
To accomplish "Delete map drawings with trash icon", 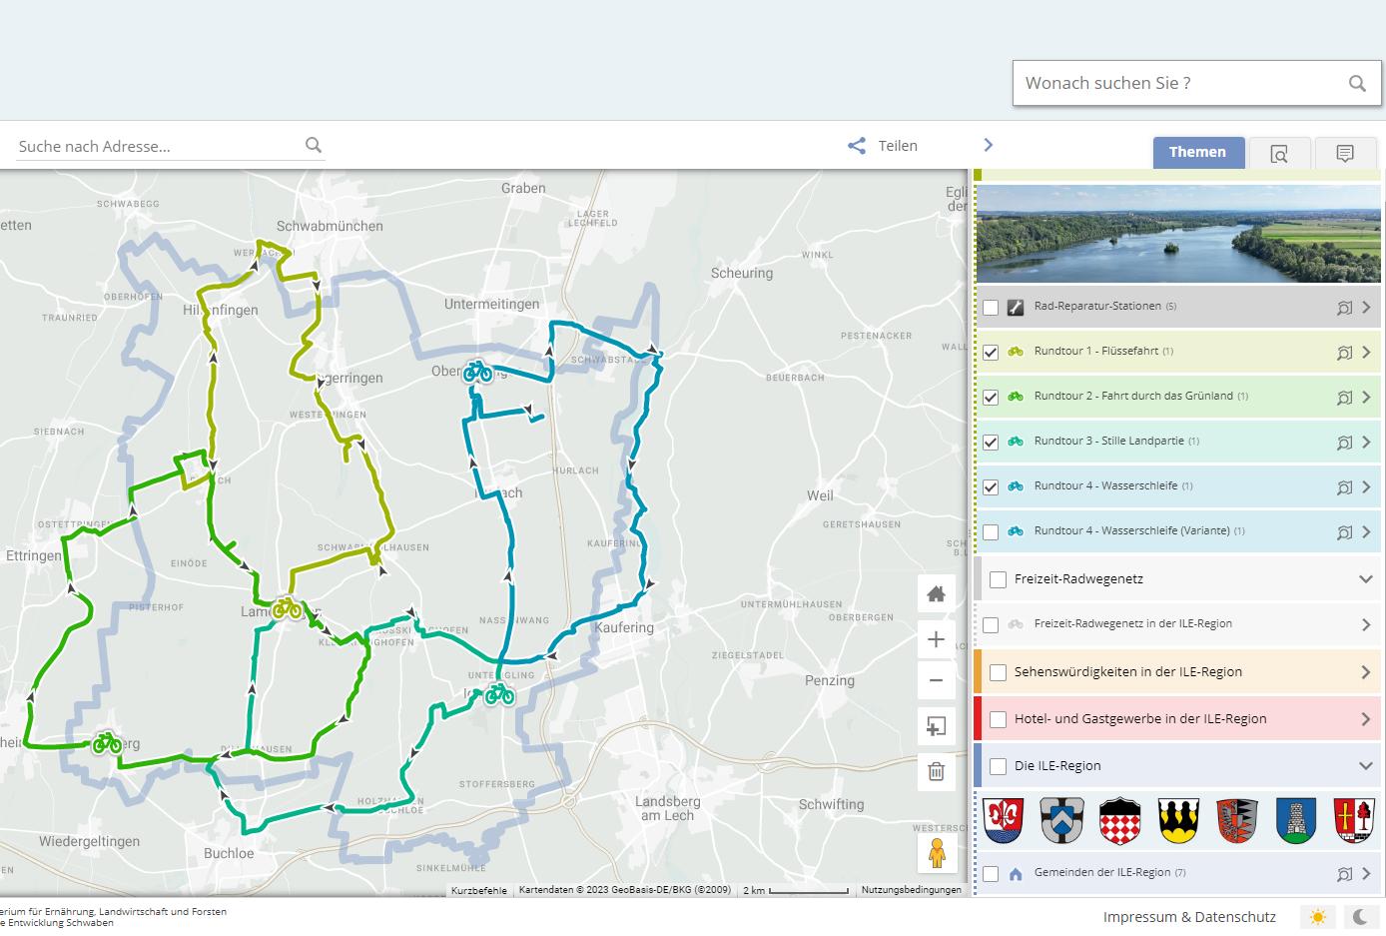I will (x=936, y=771).
